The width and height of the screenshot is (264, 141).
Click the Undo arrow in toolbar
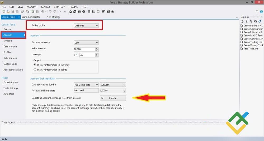50,12
